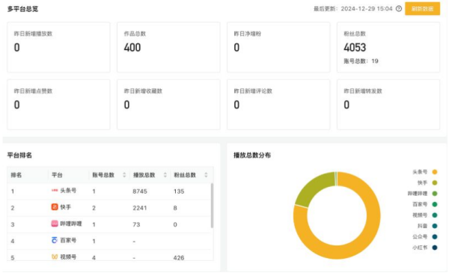
Task: Click the 头条号 platform icon in ranking table
Action: 55,191
